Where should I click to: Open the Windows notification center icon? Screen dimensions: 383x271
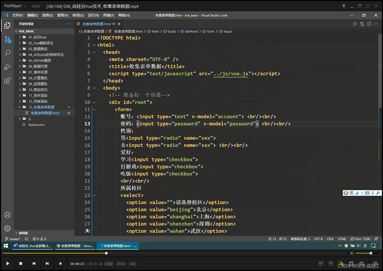373,246
